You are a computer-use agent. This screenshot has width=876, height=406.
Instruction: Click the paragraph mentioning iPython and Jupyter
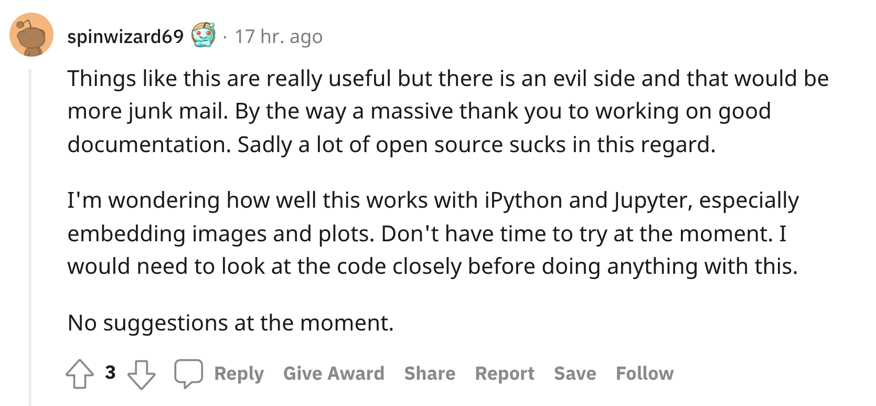click(433, 233)
